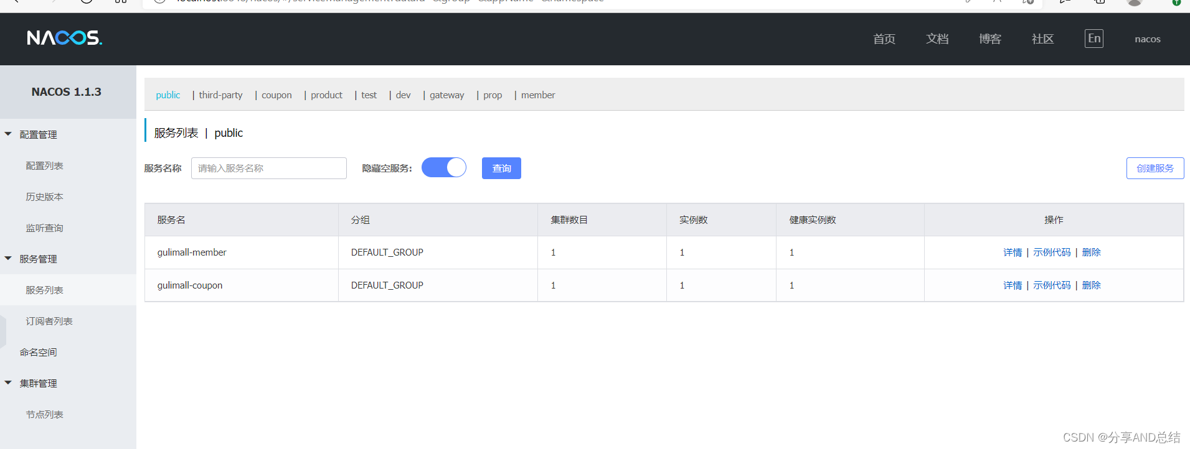Click the 分组 column header
The height and width of the screenshot is (449, 1190).
(361, 220)
